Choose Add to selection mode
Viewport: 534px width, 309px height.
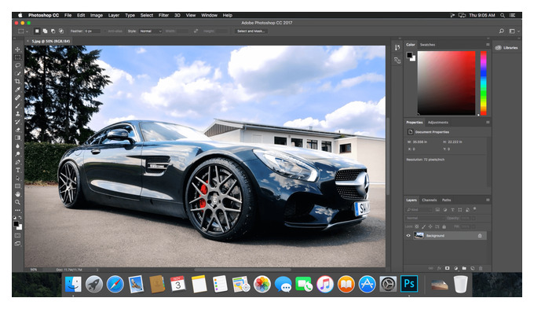(x=45, y=31)
